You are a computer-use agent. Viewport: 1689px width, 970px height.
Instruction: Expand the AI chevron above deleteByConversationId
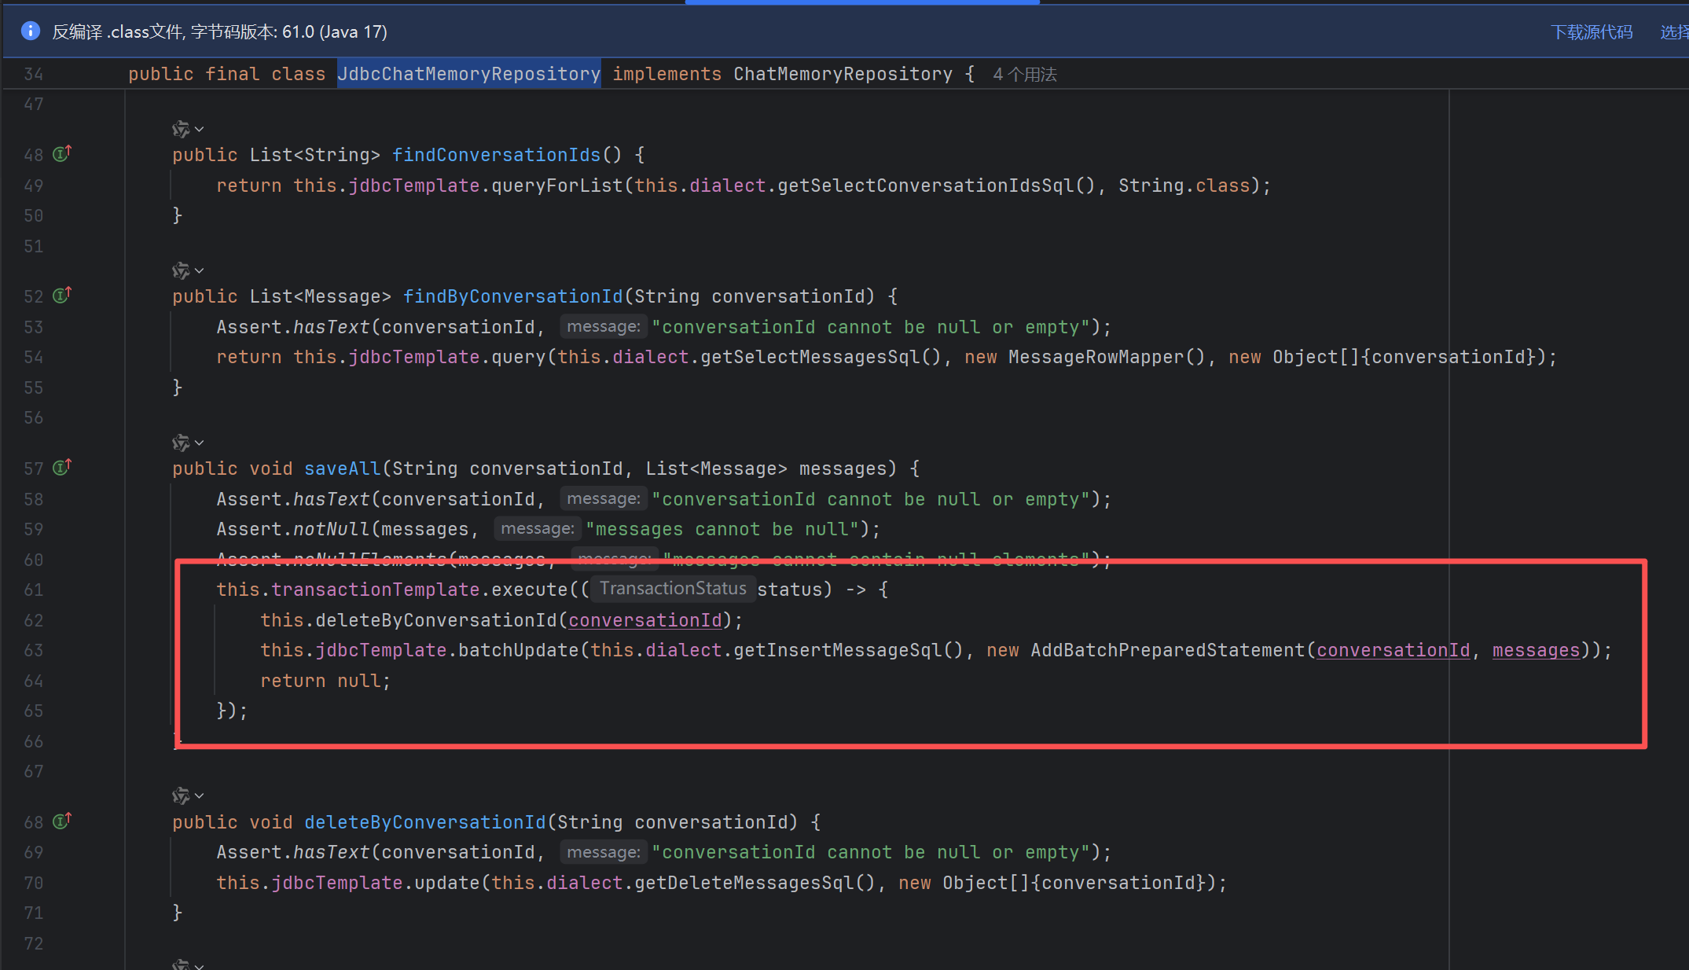coord(200,796)
